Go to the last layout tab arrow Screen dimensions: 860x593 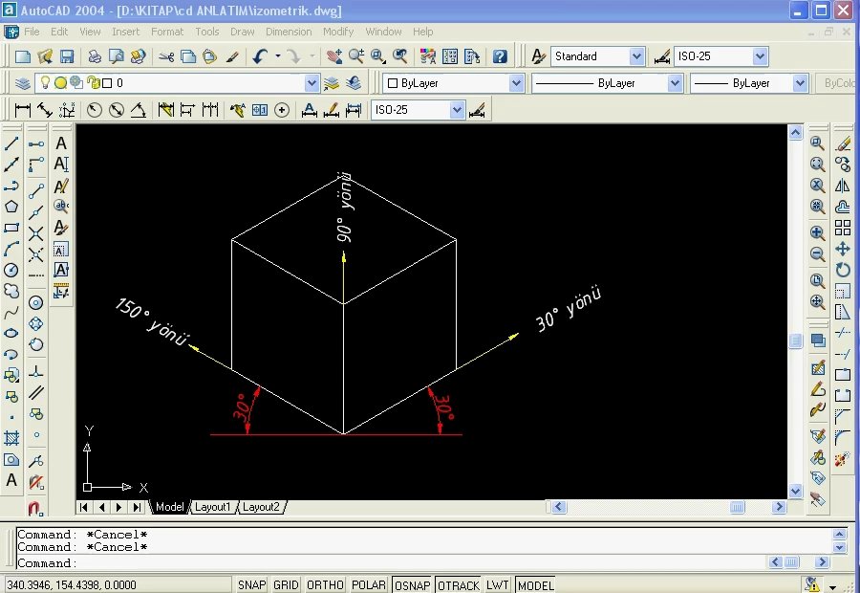tap(137, 507)
